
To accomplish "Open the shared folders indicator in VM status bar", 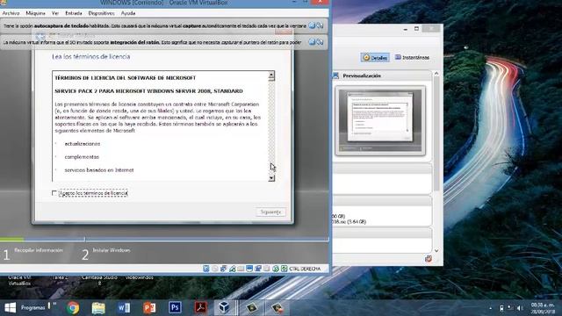I will click(241, 269).
